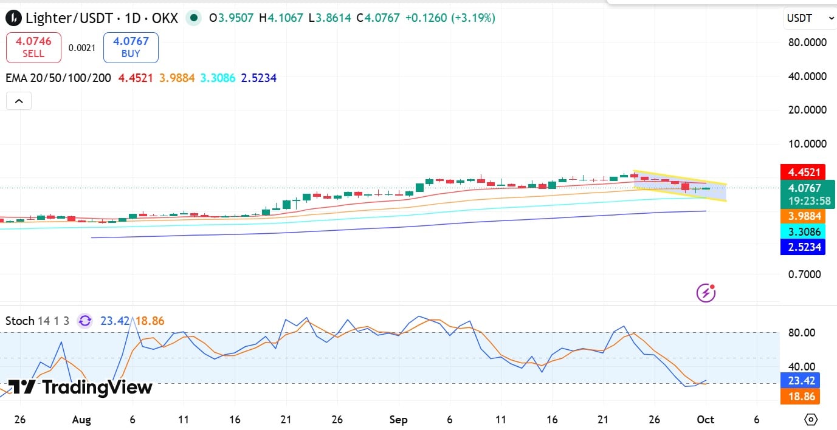Image resolution: width=837 pixels, height=430 pixels.
Task: Click the high price H4.1067 readout
Action: tap(281, 18)
